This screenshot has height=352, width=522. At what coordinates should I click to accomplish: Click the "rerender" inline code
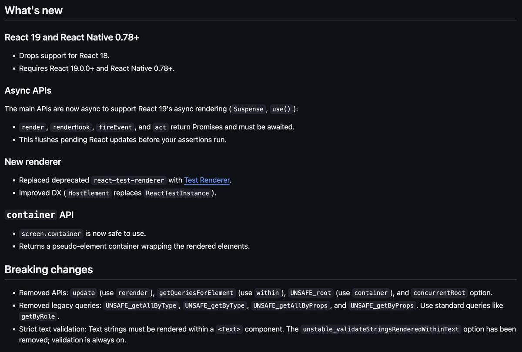pos(133,293)
